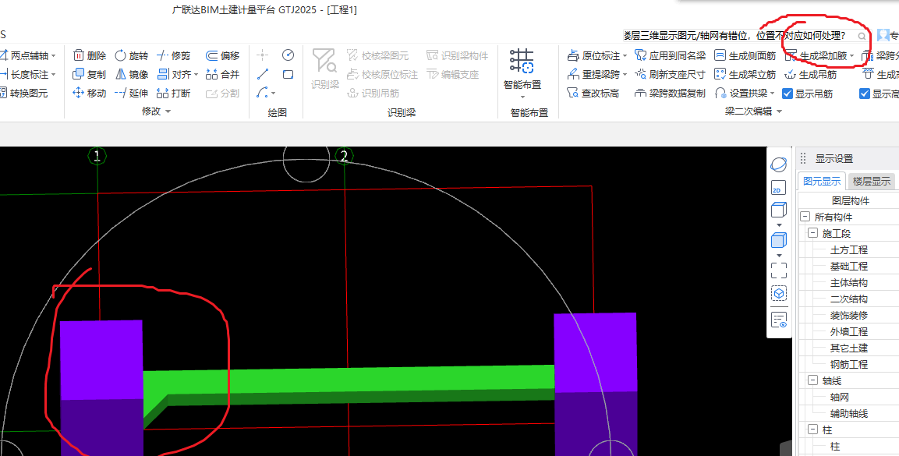Click the user avatar icon at top right
Viewport: 899px width, 456px height.
883,36
